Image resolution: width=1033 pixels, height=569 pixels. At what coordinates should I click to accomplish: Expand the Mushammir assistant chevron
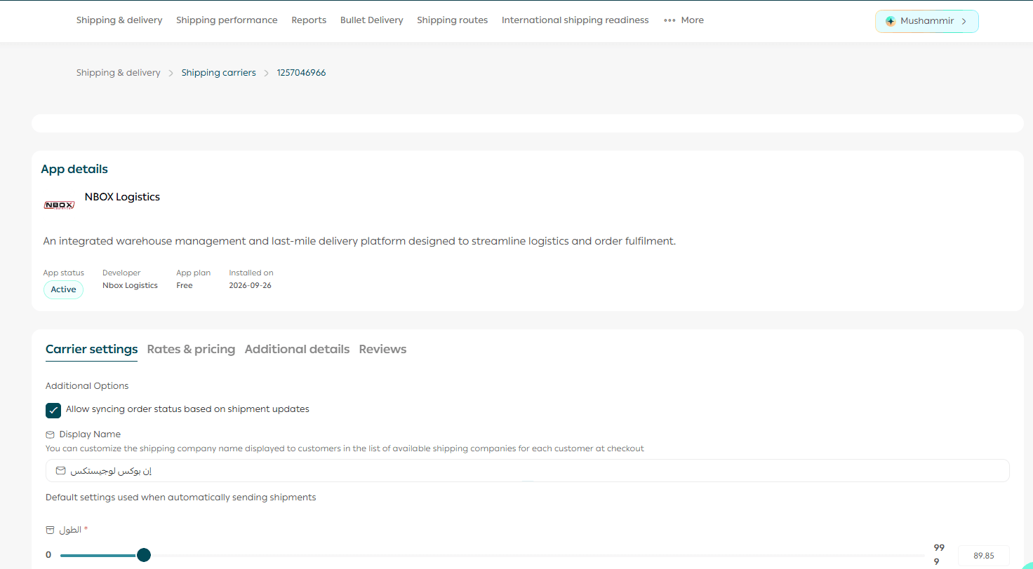click(x=964, y=21)
